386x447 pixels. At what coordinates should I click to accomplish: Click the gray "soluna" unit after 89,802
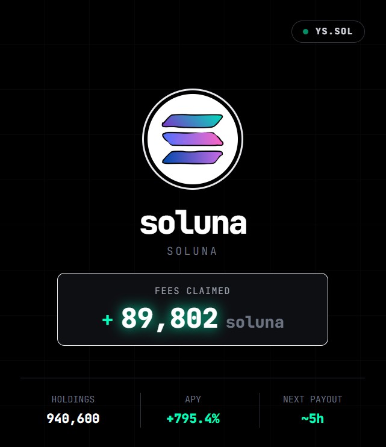pyautogui.click(x=255, y=322)
